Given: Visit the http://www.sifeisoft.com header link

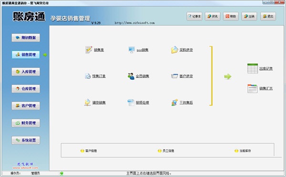Looking at the screenshot, I should tap(134, 23).
